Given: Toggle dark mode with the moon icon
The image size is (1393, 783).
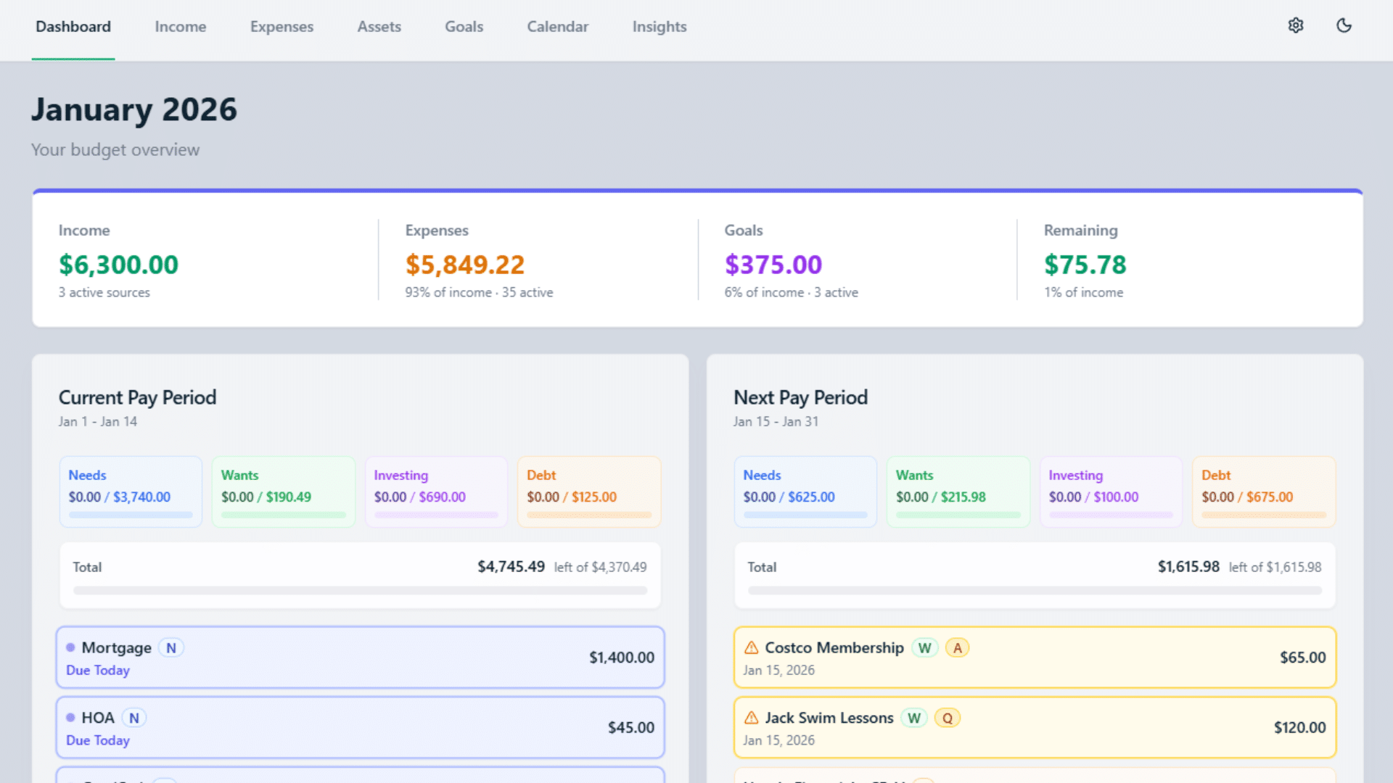Looking at the screenshot, I should coord(1344,25).
